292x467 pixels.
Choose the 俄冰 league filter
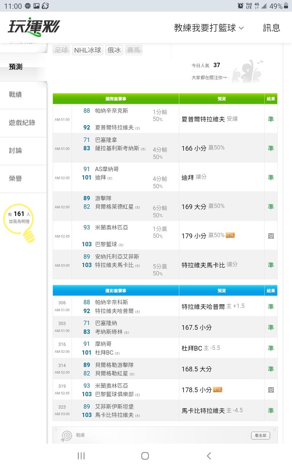point(114,50)
